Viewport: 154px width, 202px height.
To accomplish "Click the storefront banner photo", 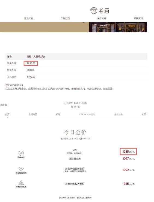I will point(118,27).
